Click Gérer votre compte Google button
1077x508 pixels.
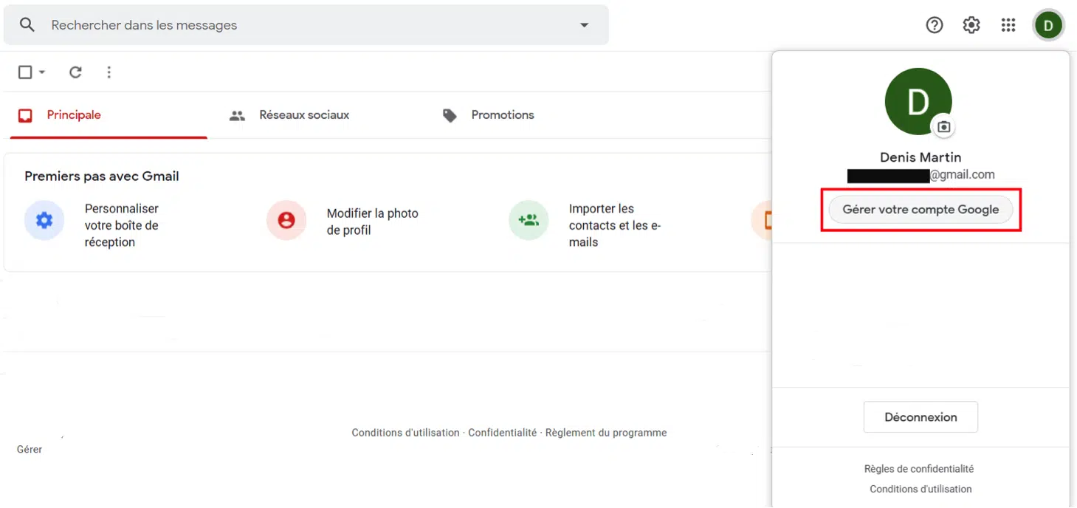pyautogui.click(x=921, y=210)
